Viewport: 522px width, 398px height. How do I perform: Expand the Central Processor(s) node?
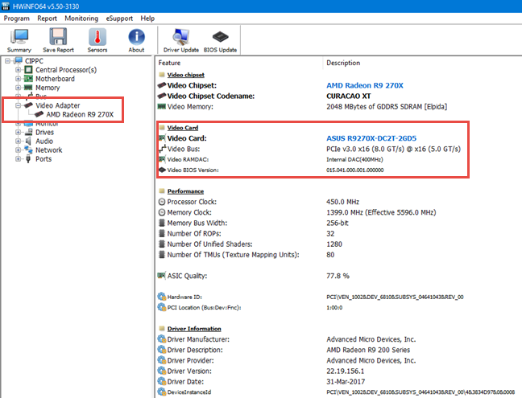(x=18, y=70)
